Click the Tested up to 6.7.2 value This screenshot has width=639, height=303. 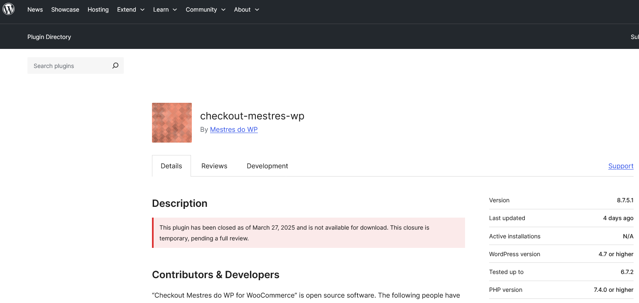(627, 272)
